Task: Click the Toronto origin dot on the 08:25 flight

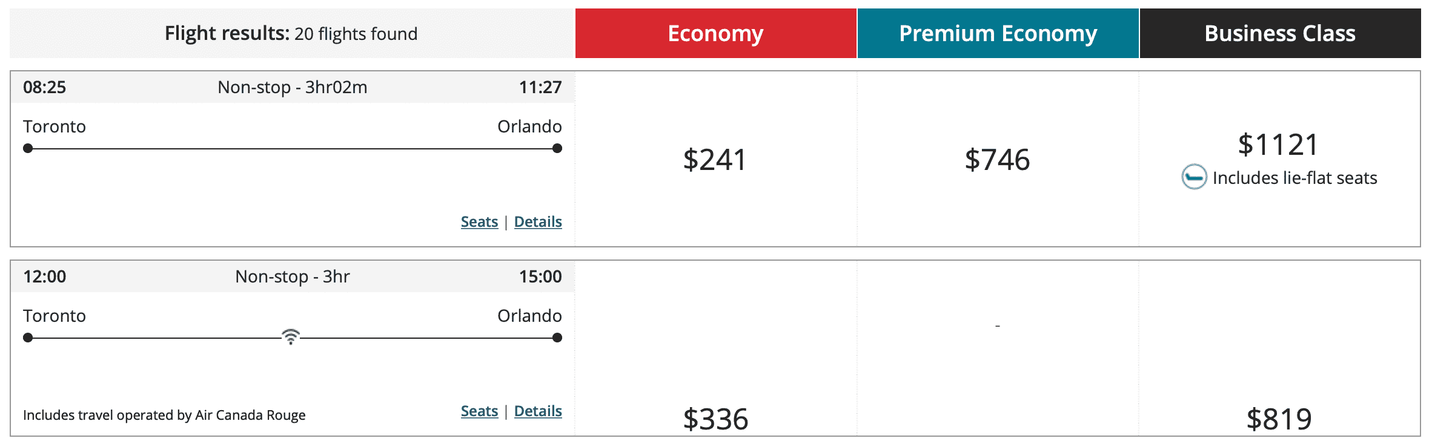Action: [x=28, y=148]
